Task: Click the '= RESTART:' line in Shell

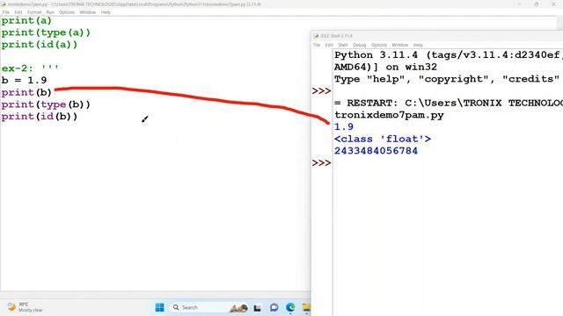Action: tap(448, 104)
